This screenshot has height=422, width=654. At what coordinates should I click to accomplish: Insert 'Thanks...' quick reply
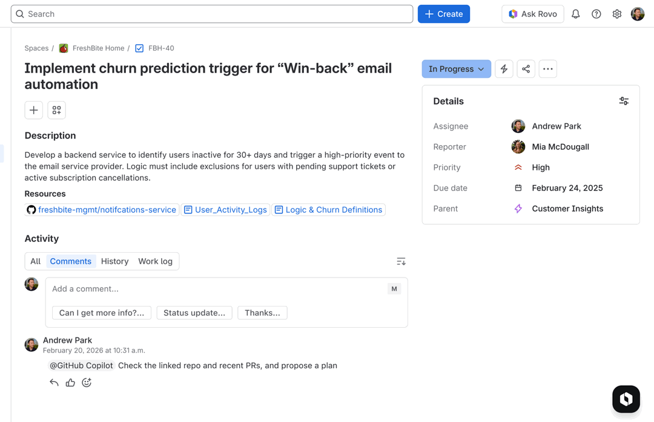(x=262, y=313)
